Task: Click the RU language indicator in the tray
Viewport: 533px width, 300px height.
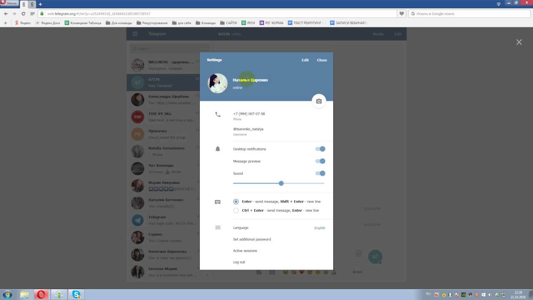Action: (x=428, y=294)
